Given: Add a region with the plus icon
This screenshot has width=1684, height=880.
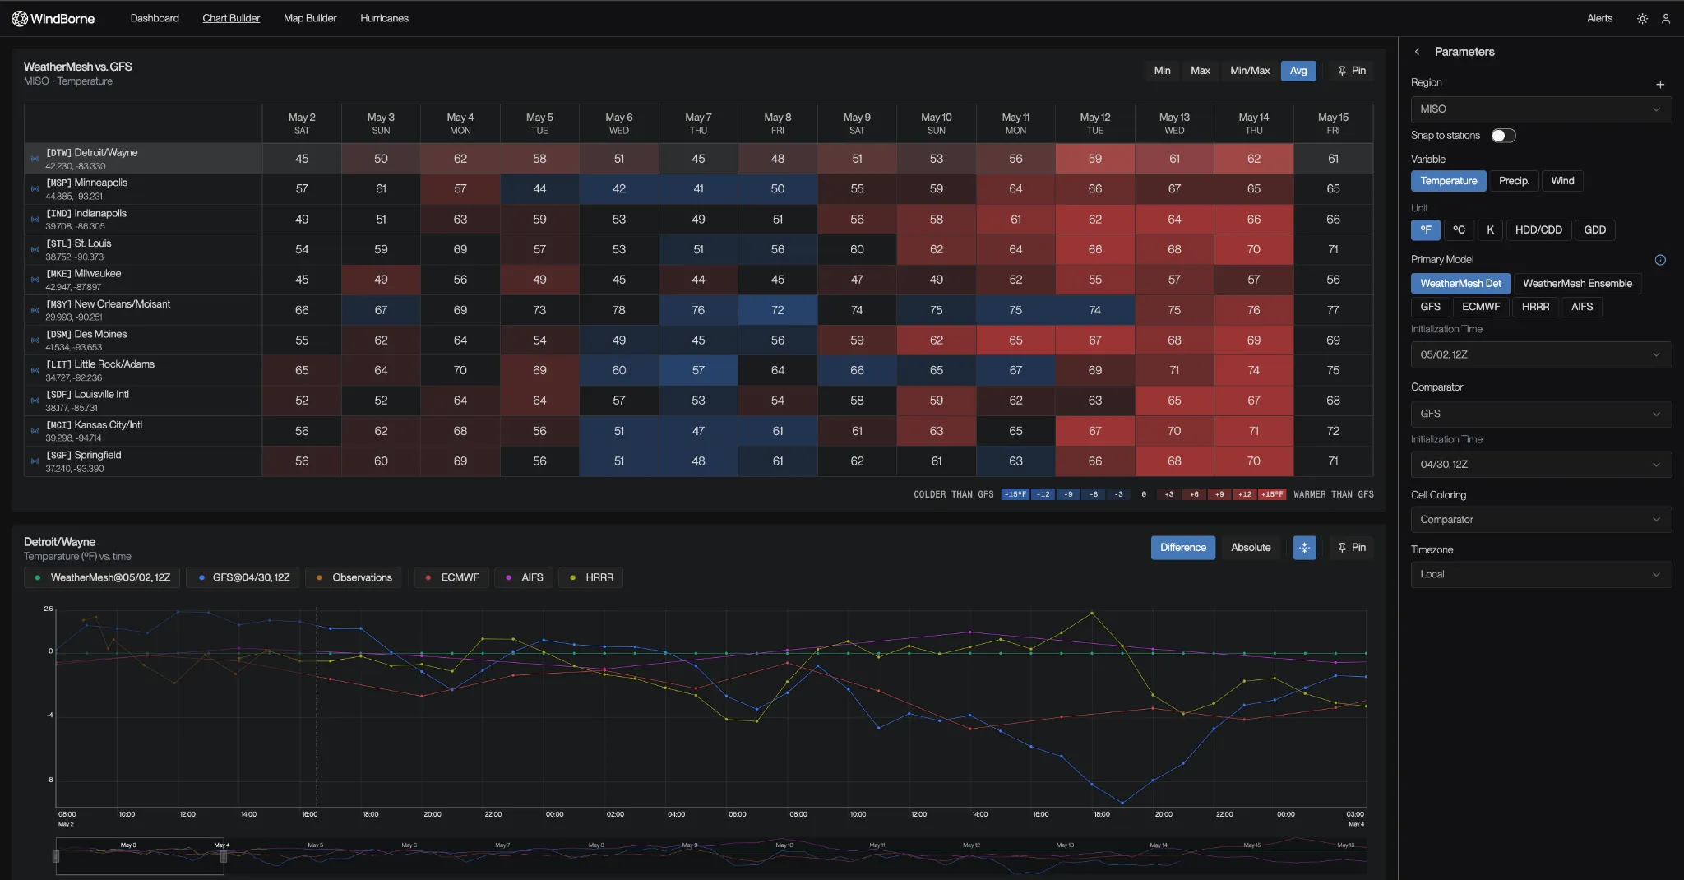Looking at the screenshot, I should tap(1660, 84).
